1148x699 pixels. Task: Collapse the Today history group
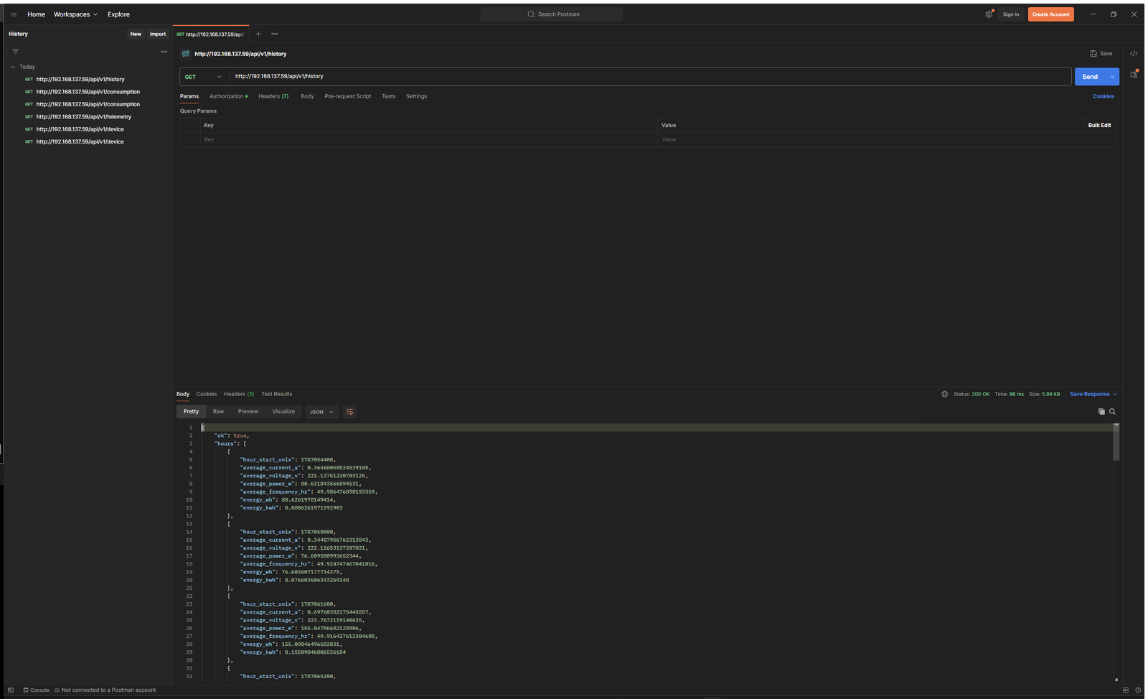(x=13, y=67)
